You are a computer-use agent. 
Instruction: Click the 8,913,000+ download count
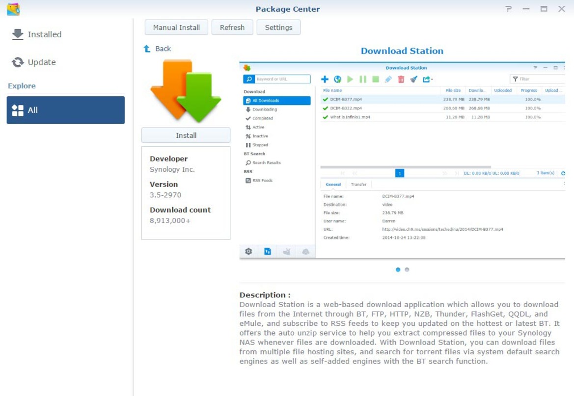coord(170,221)
